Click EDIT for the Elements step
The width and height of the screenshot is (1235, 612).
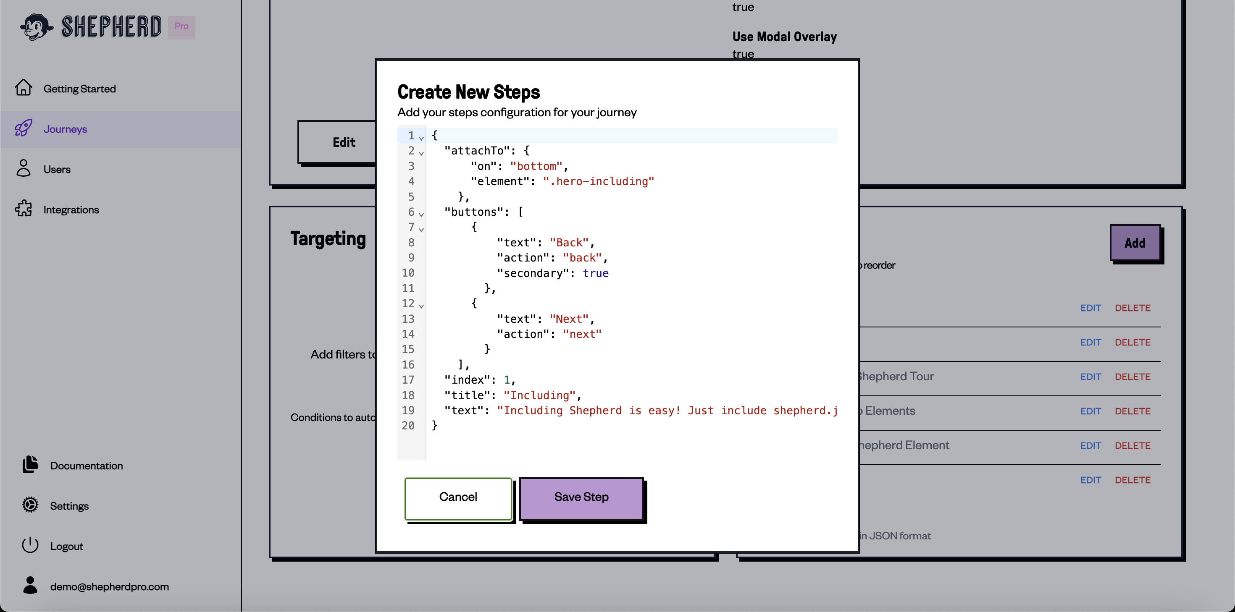(x=1090, y=411)
